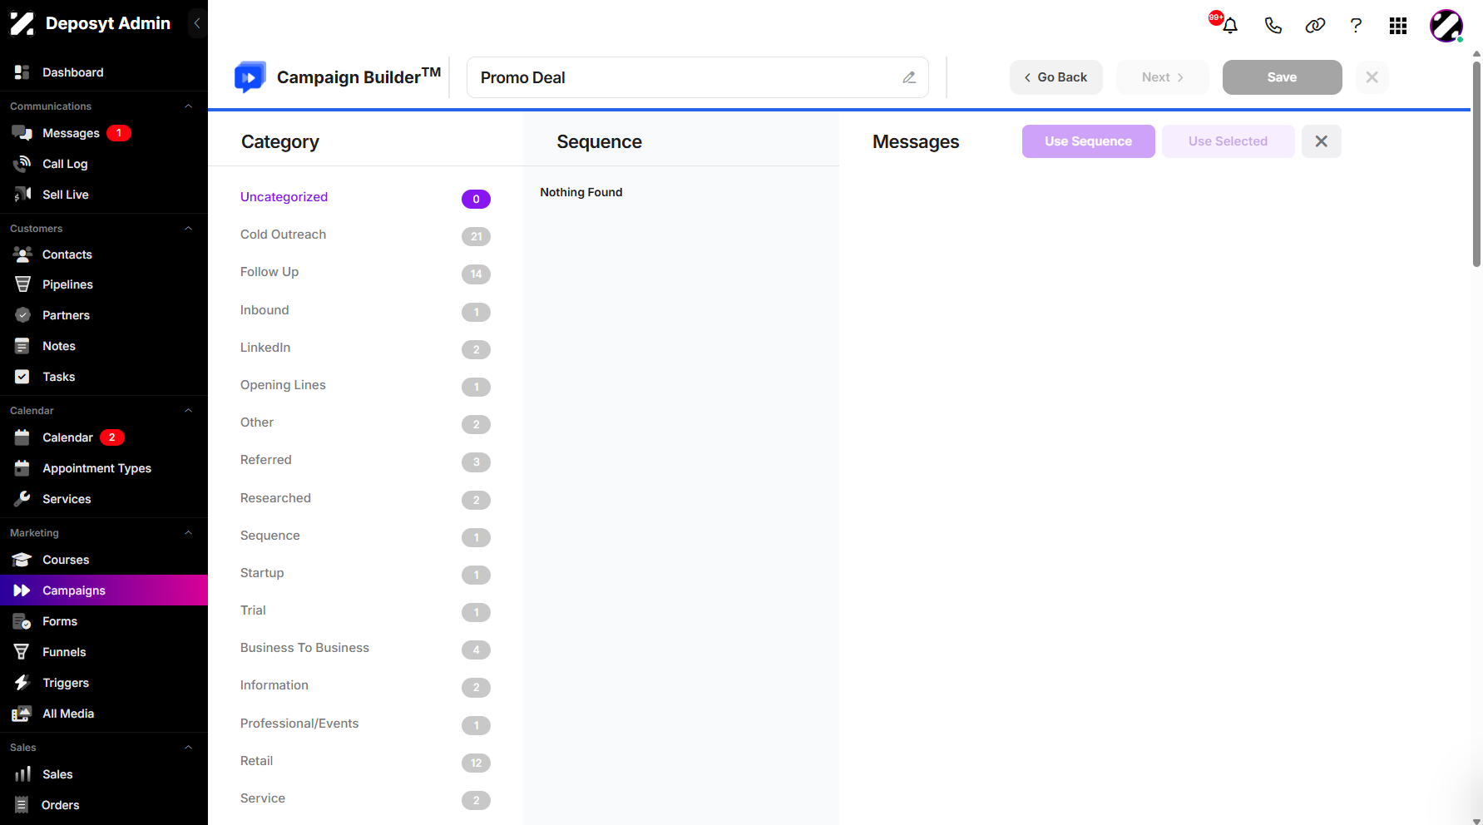
Task: Close the Messages panel X button
Action: (x=1321, y=141)
